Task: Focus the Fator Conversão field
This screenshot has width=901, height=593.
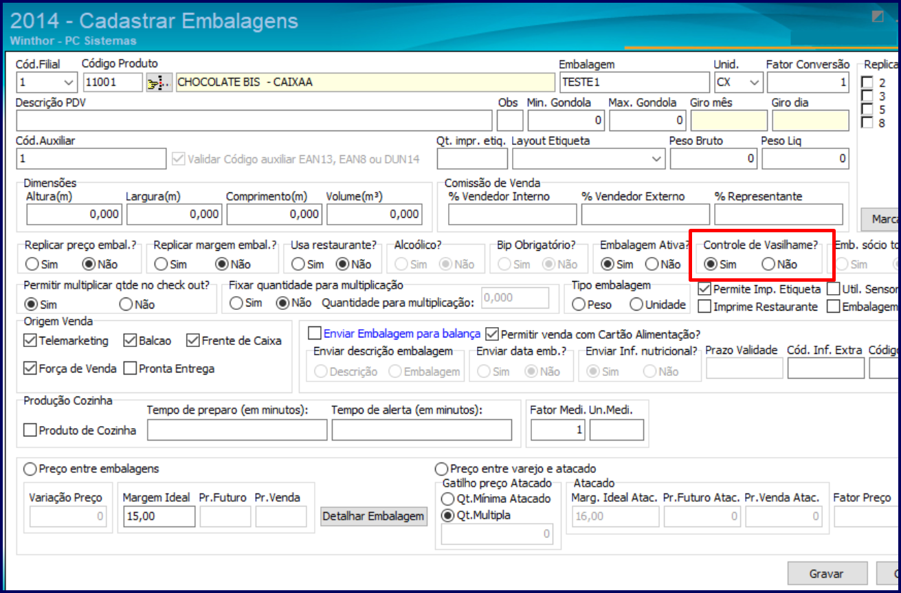Action: coord(809,83)
